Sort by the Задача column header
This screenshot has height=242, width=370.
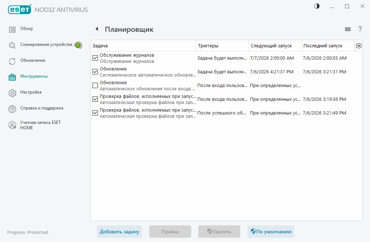click(143, 46)
